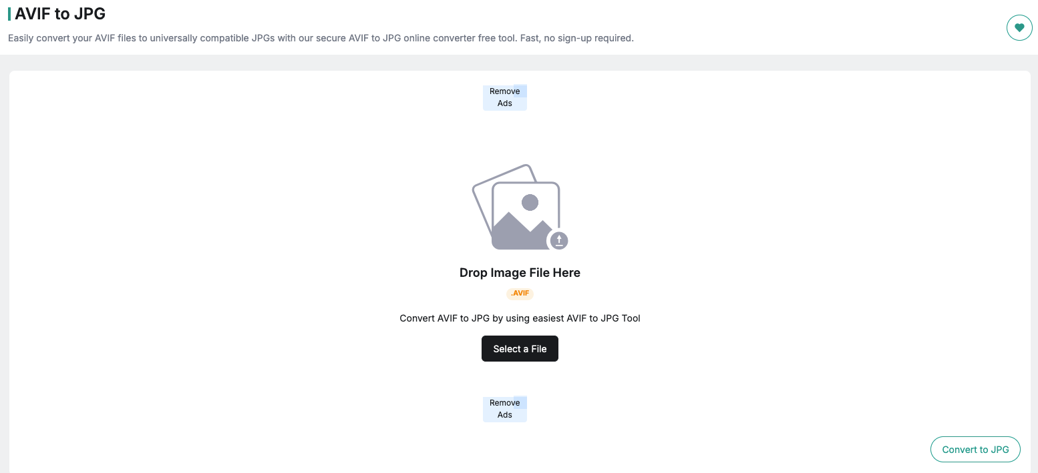Click the heart favorite icon

(x=1019, y=27)
